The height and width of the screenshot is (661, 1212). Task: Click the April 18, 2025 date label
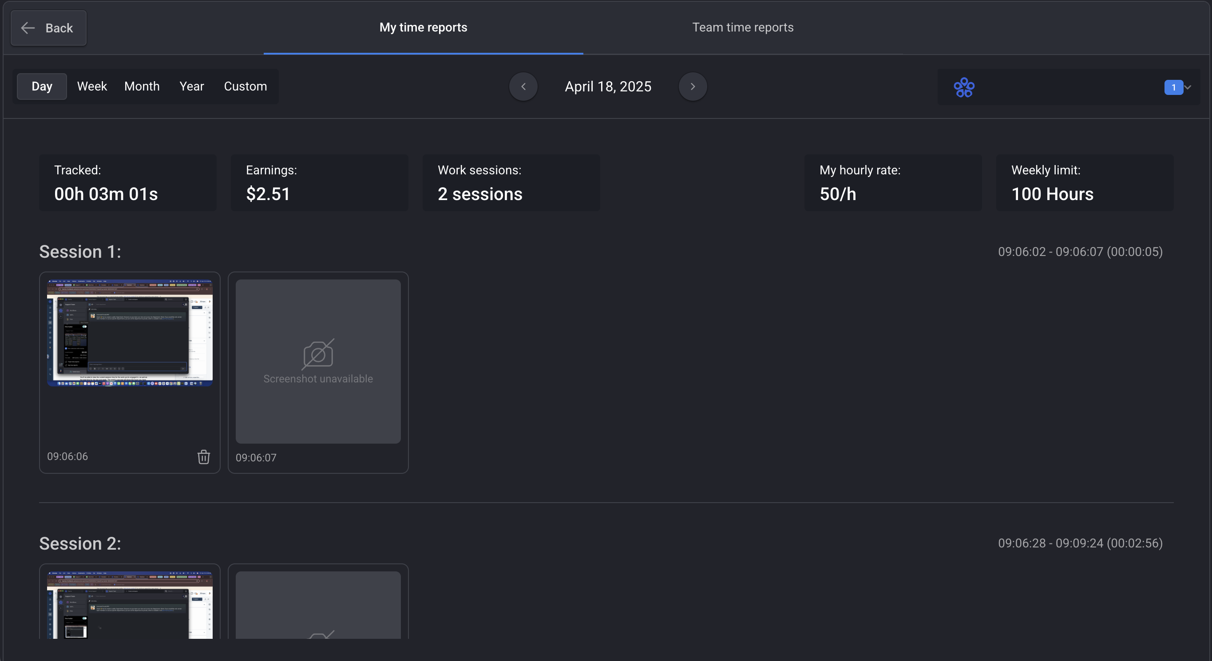[x=608, y=87]
